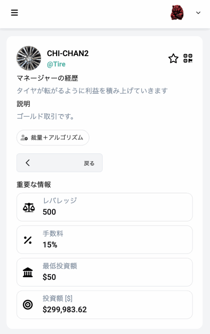
Task: Click the ゴールド取引です description text
Action: [x=46, y=116]
